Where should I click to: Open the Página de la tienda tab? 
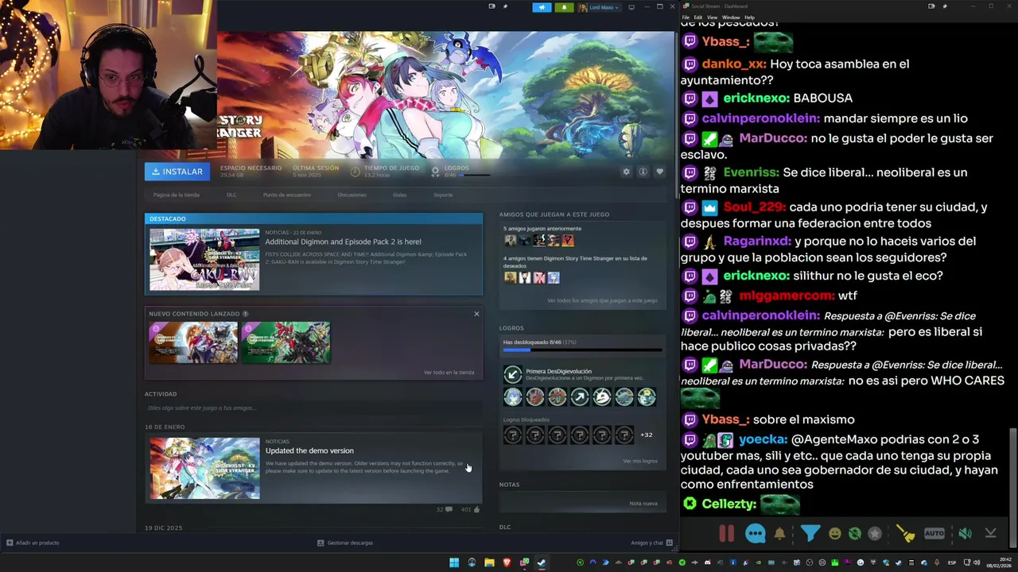177,195
